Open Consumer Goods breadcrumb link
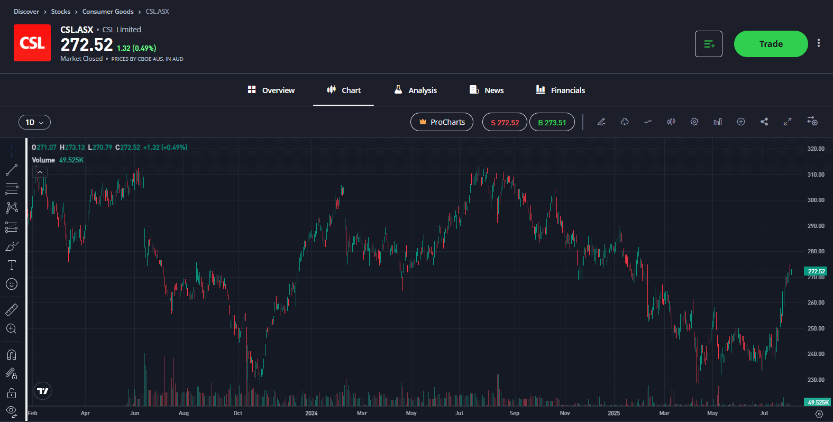Image resolution: width=833 pixels, height=422 pixels. tap(108, 11)
